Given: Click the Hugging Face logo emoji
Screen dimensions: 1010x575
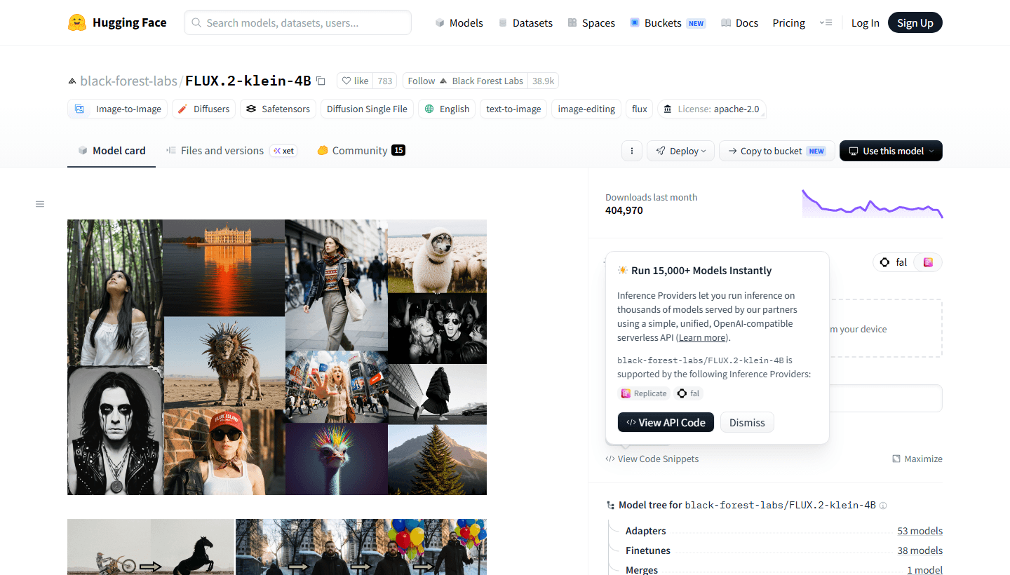Looking at the screenshot, I should coord(77,22).
